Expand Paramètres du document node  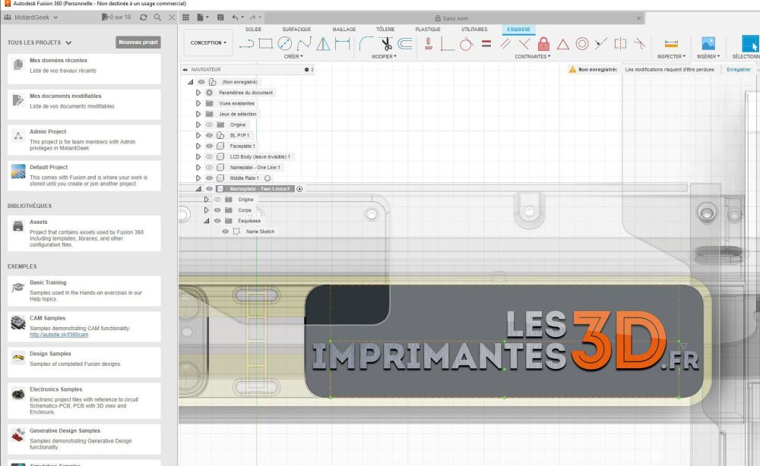coord(198,93)
